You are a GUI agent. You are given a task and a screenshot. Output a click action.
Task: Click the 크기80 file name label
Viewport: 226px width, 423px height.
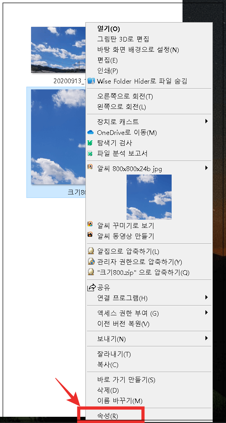click(x=76, y=192)
